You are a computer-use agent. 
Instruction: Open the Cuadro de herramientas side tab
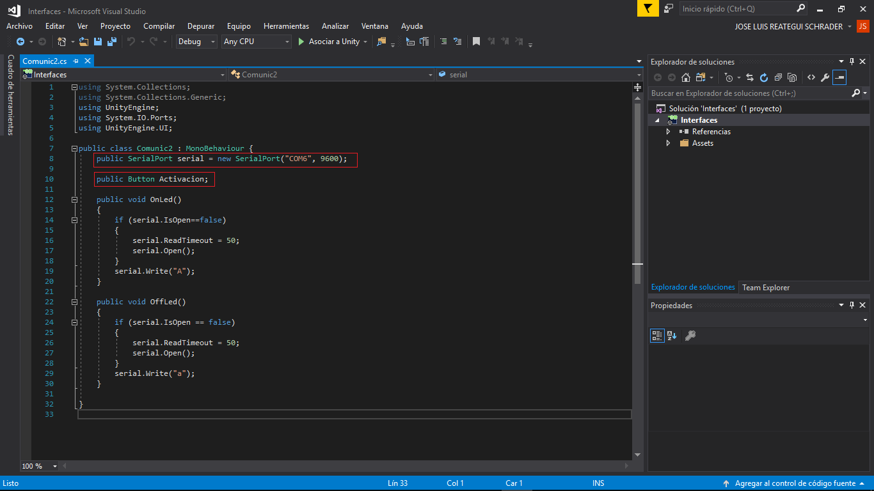click(x=10, y=95)
